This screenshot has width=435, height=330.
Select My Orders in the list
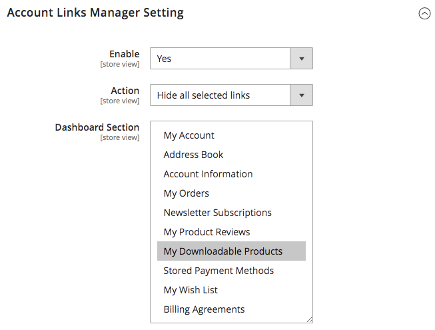coord(187,193)
